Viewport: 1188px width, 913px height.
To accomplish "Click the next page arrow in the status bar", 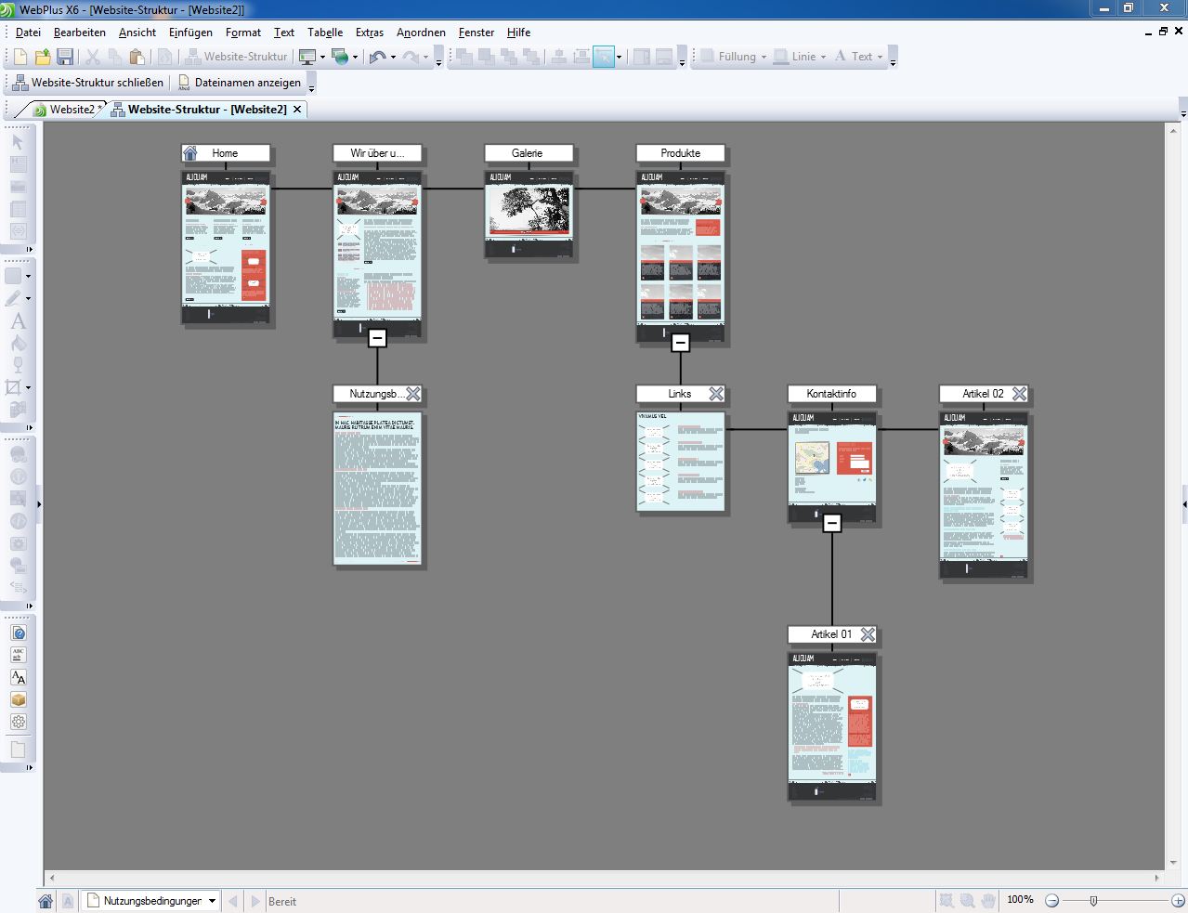I will coord(255,900).
